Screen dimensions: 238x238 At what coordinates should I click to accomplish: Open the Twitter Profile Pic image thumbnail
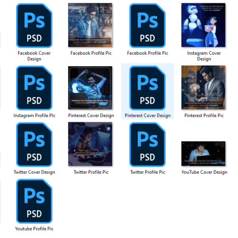(x=90, y=144)
